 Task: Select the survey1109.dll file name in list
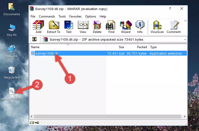(x=47, y=53)
